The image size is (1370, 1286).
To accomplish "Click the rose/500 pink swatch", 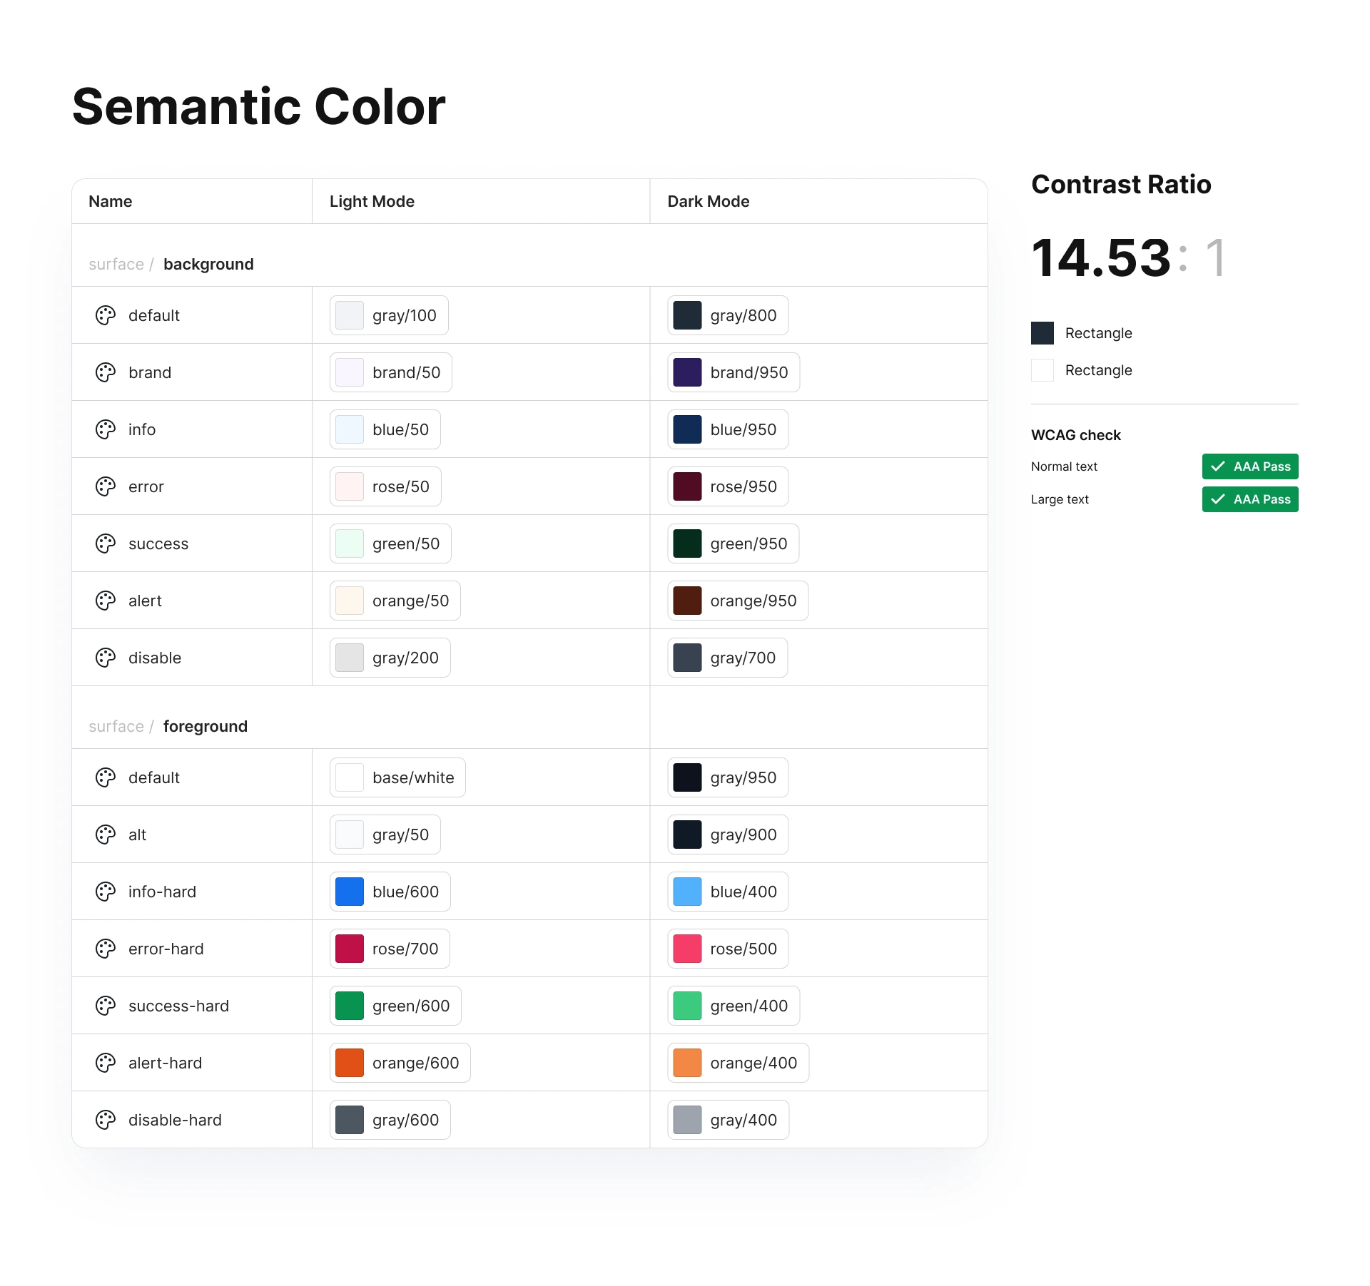I will (687, 949).
